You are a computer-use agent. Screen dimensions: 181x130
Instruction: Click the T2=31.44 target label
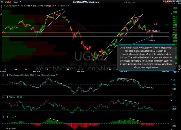pyautogui.click(x=152, y=40)
